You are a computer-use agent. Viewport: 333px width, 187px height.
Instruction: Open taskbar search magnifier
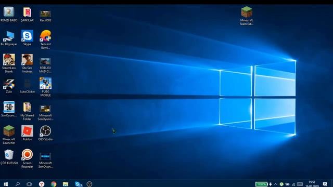pyautogui.click(x=18, y=184)
